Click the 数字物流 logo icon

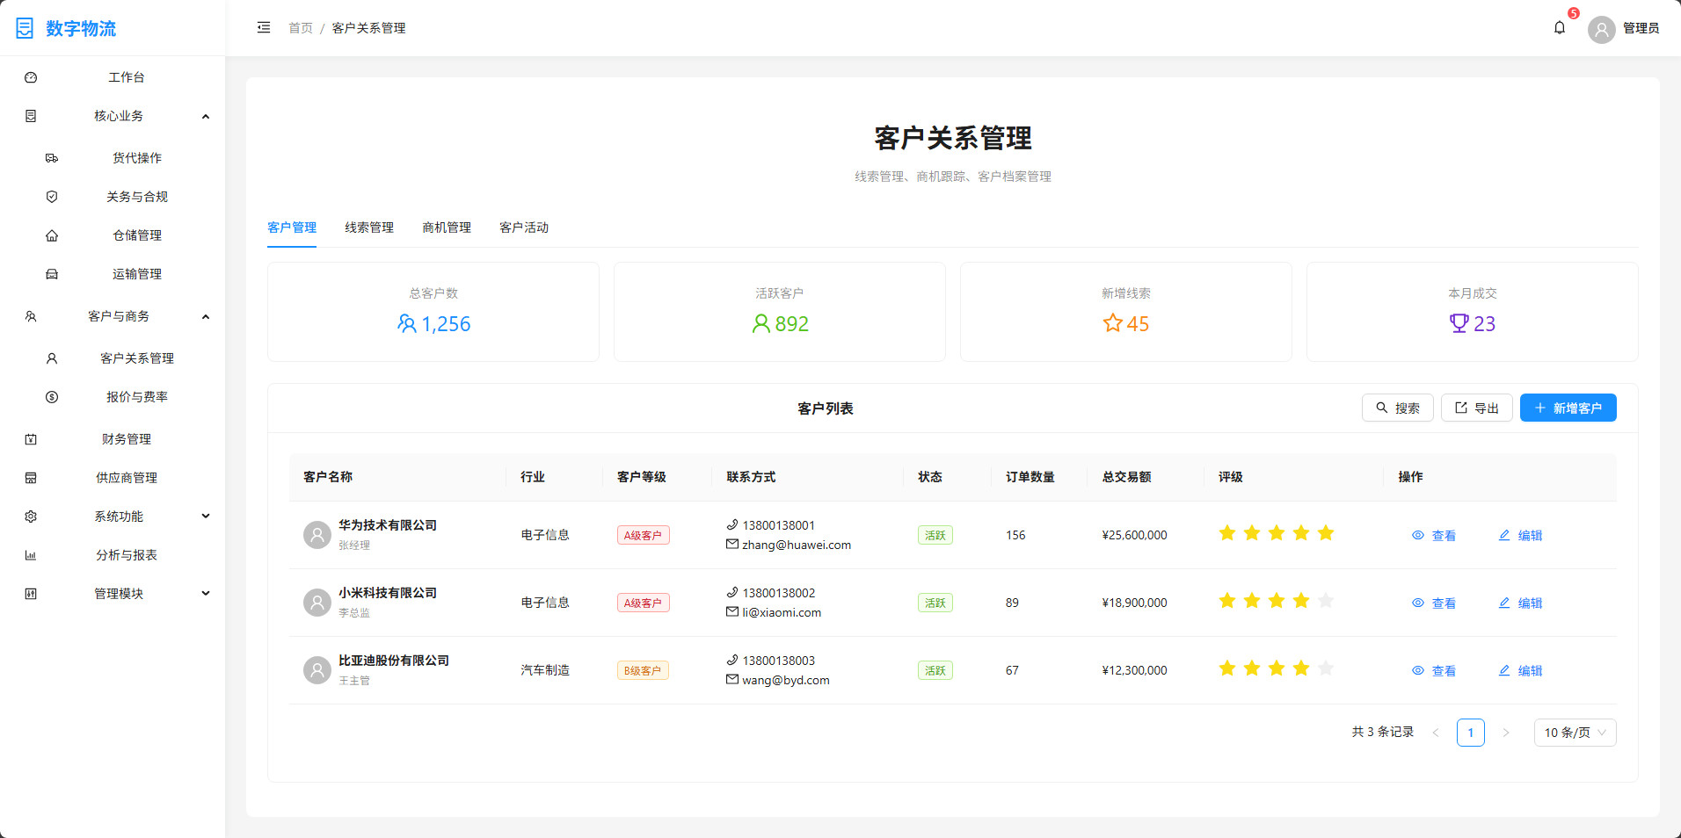click(24, 27)
